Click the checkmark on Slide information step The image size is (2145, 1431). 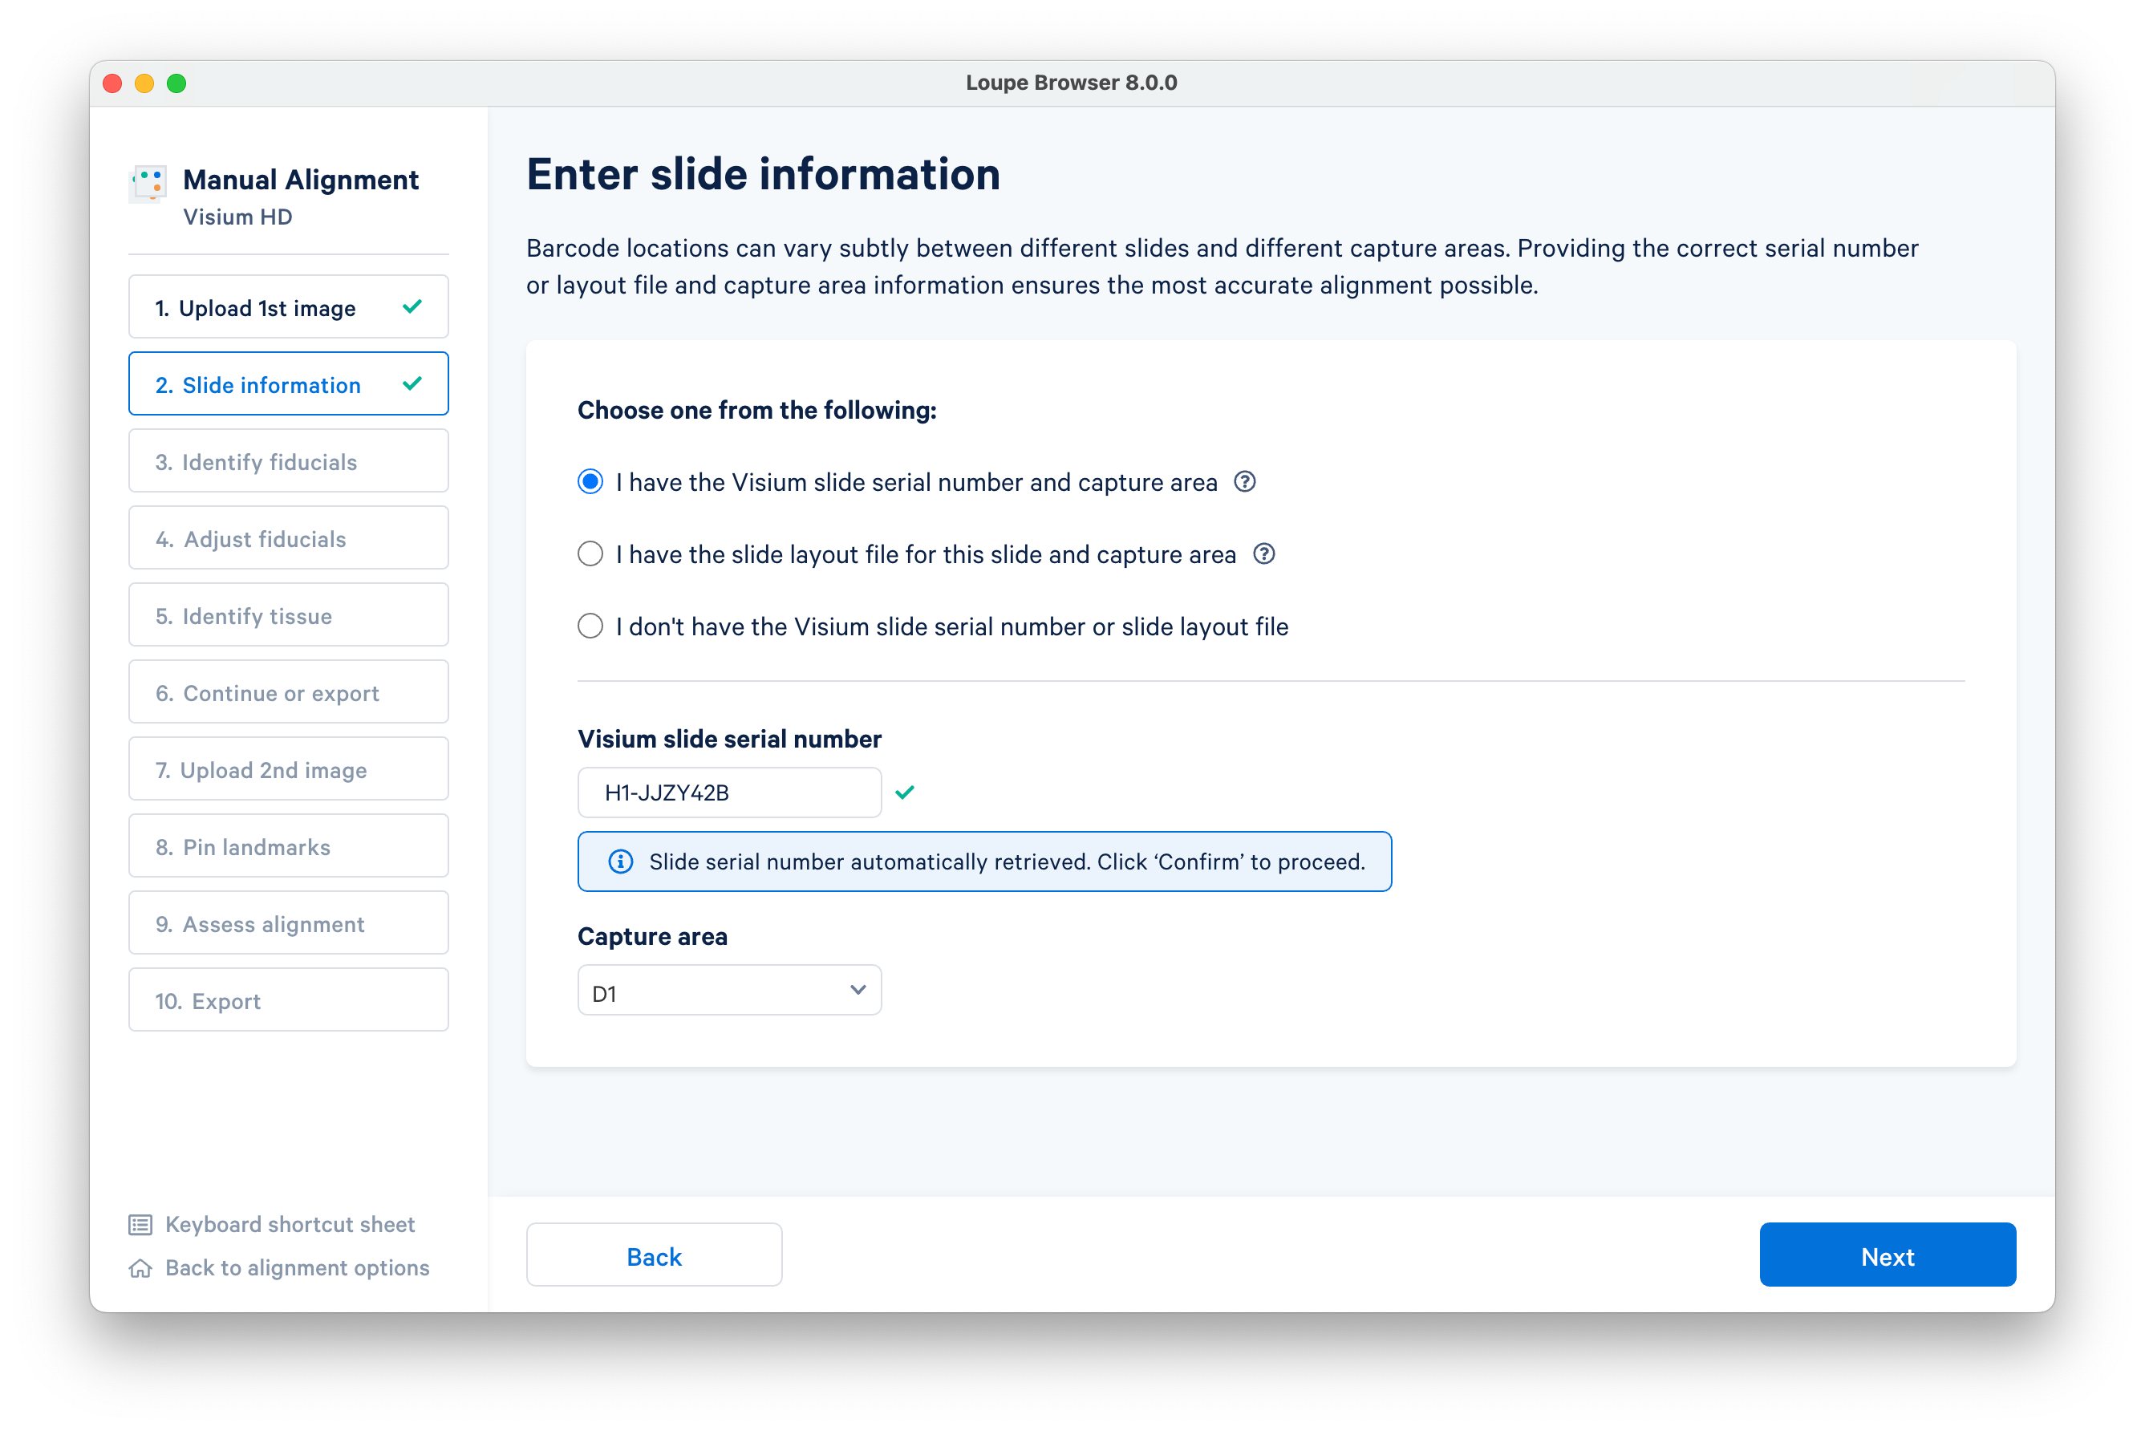click(x=412, y=383)
